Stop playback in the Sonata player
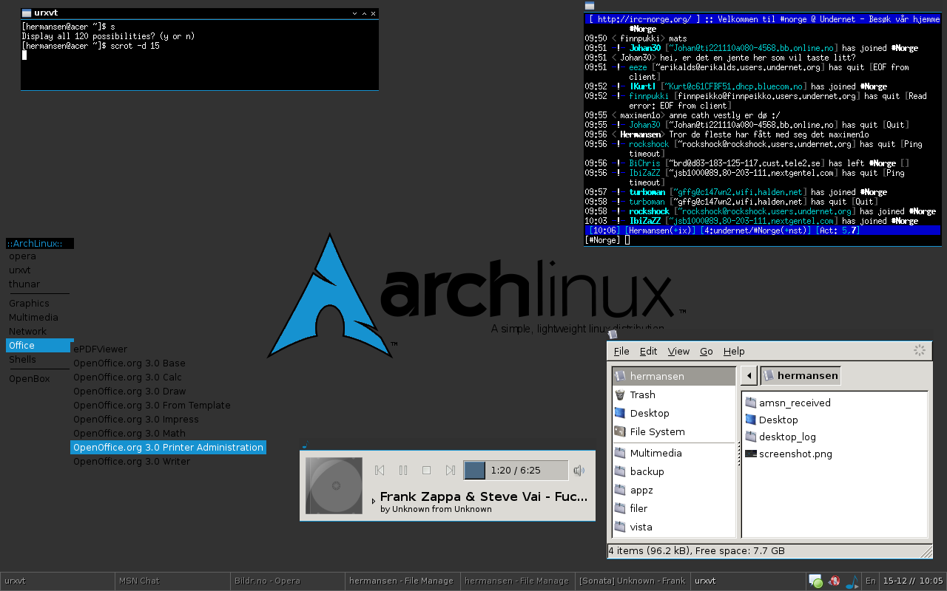 (427, 470)
